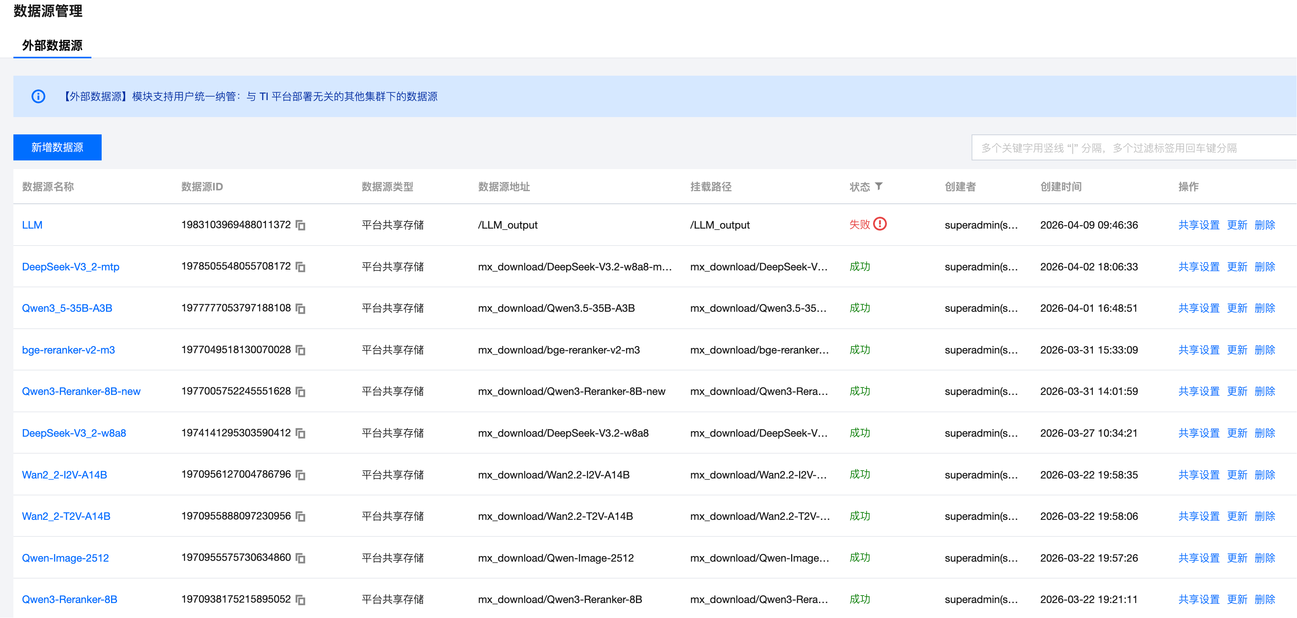Screen dimensions: 1297x618
Task: Open the Qwen3_5-35B-A3B data source
Action: [x=67, y=308]
